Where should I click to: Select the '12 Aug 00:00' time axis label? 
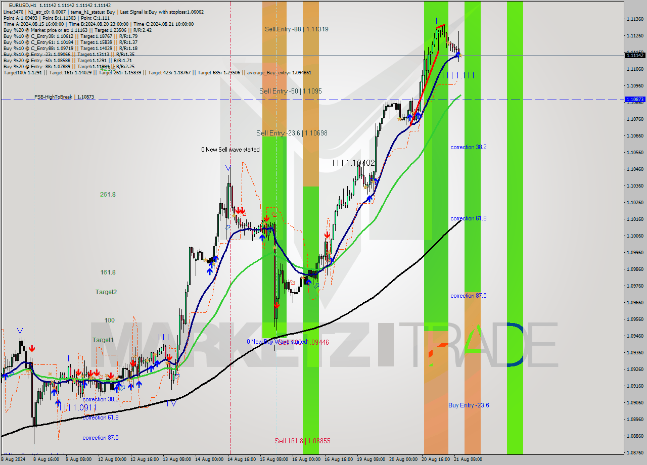(112, 459)
